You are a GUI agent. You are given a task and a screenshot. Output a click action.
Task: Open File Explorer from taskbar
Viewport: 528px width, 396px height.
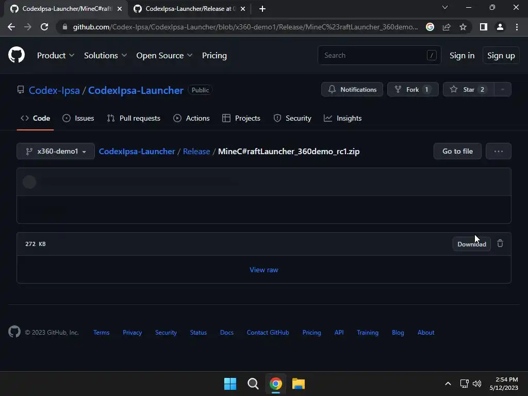coord(299,384)
